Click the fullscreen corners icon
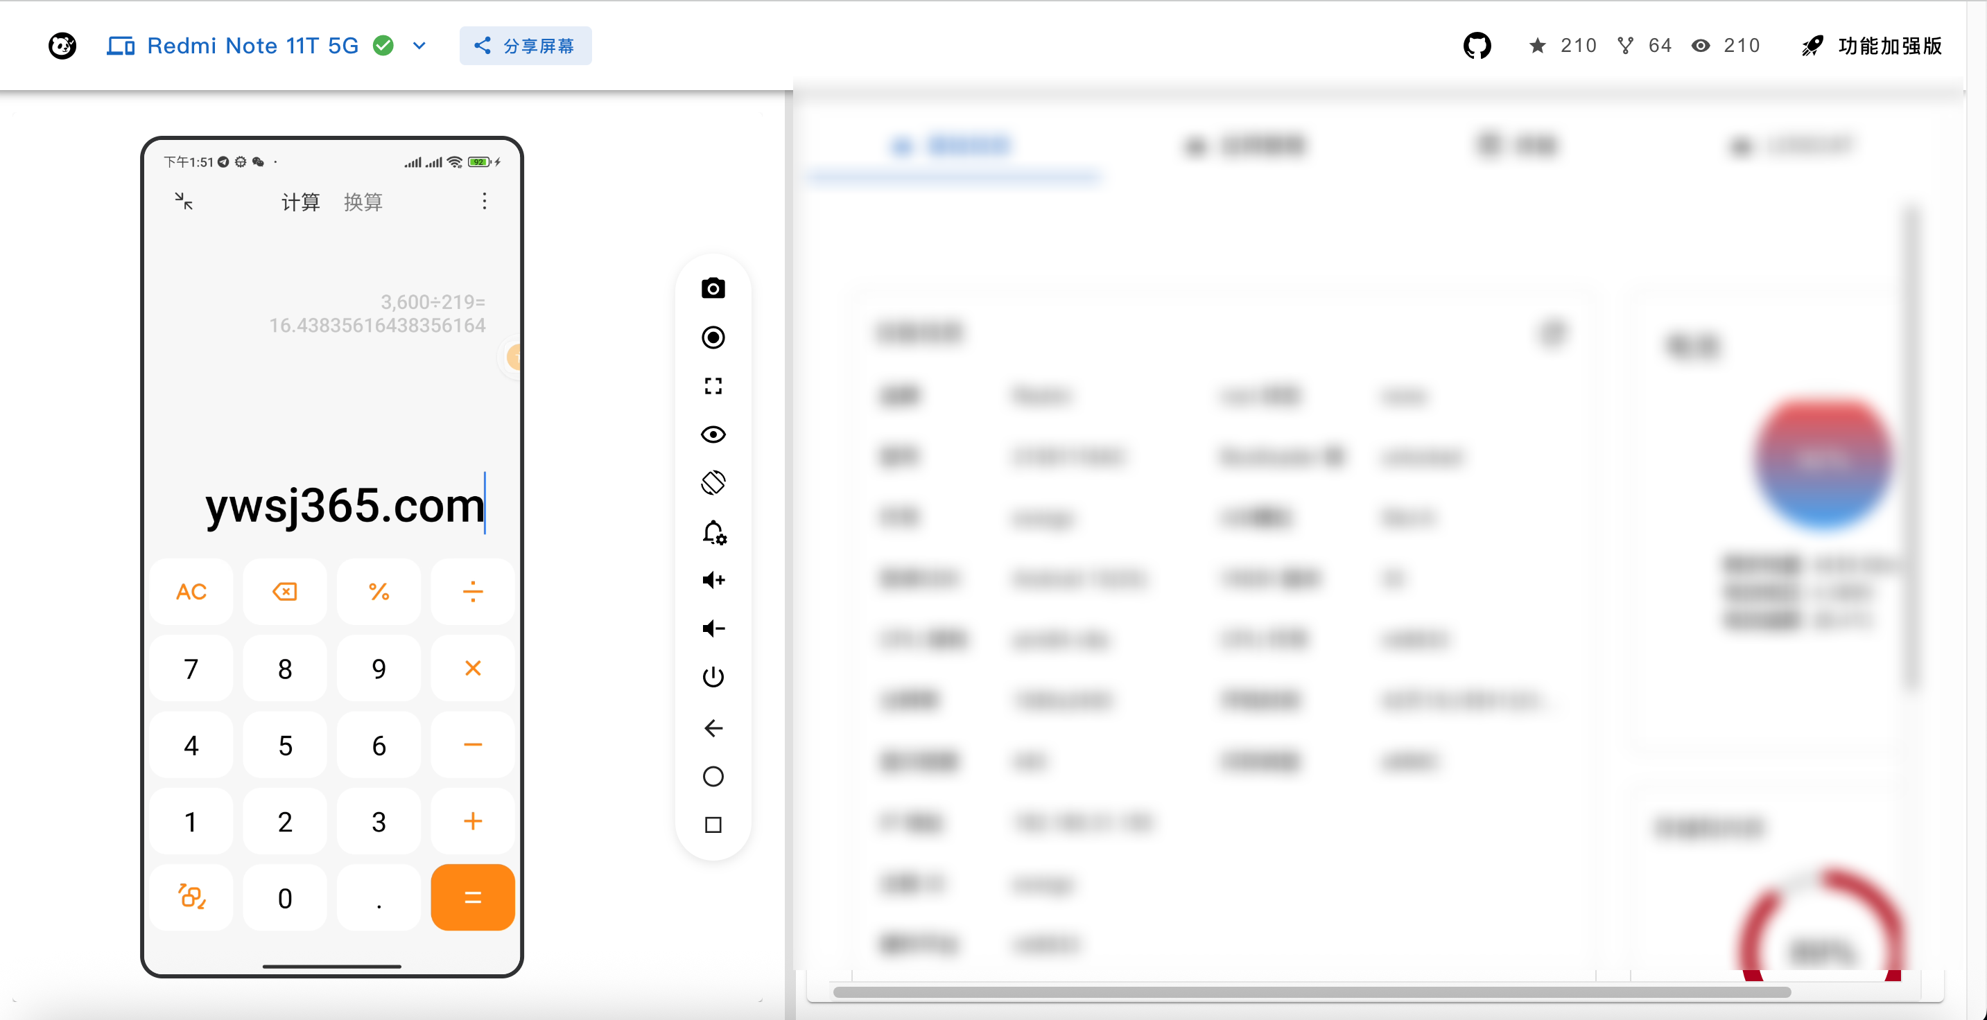Viewport: 1987px width, 1020px height. point(713,385)
